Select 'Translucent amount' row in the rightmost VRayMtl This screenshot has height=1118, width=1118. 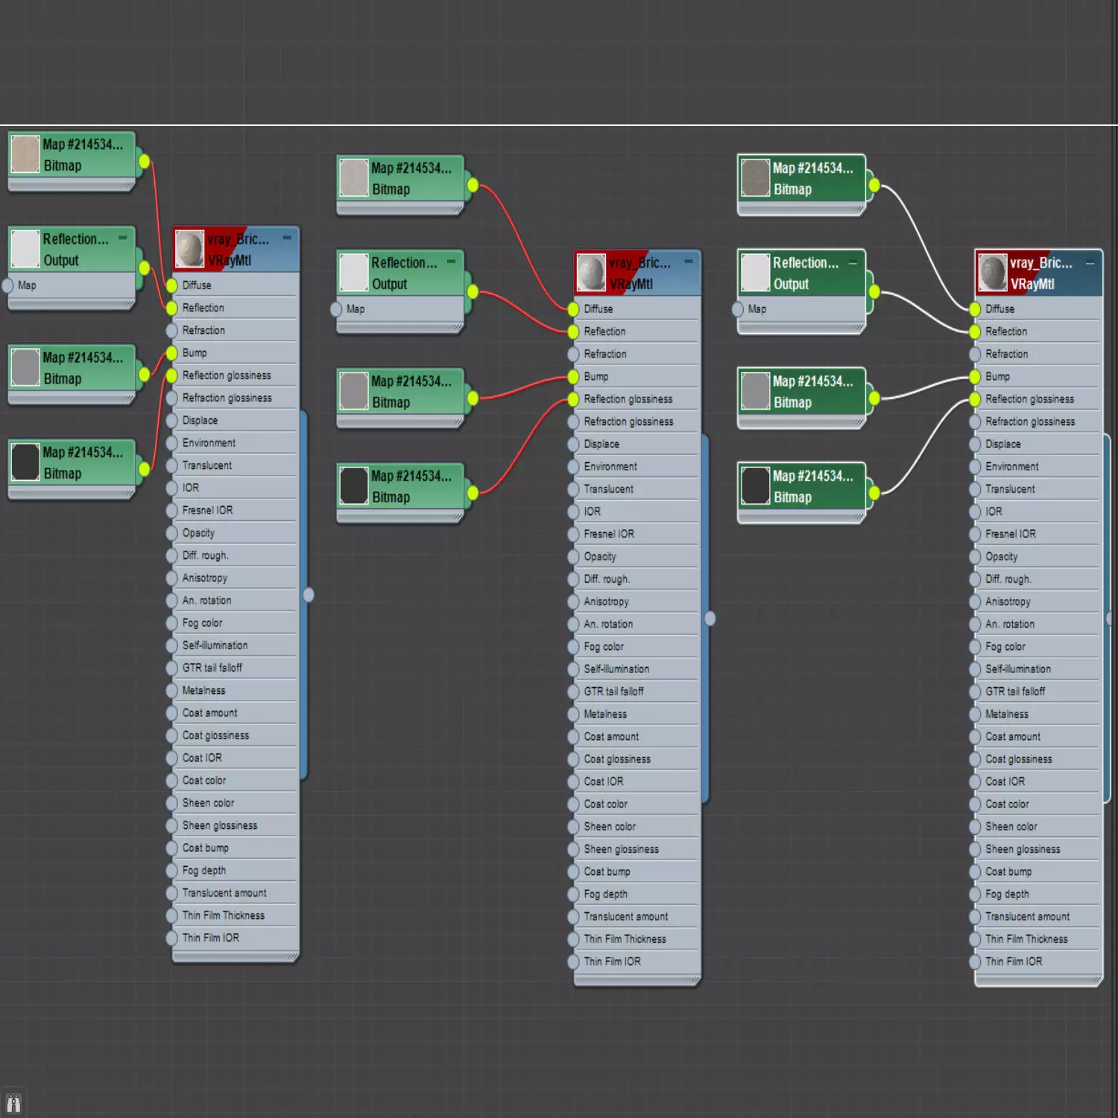tap(1038, 917)
